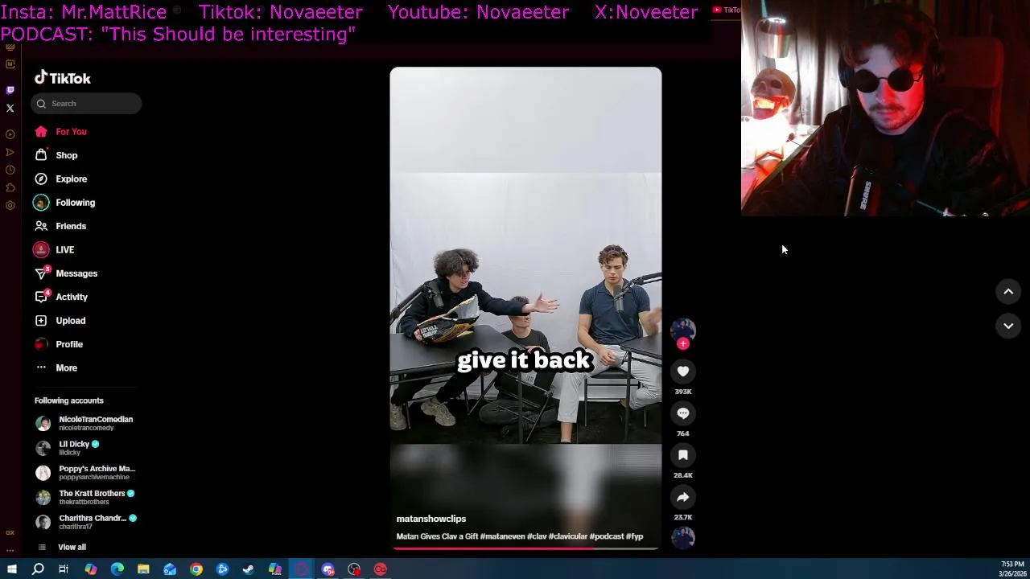Screen dimensions: 1030x579
Task: Follow the creator with the plus badge
Action: pos(683,344)
